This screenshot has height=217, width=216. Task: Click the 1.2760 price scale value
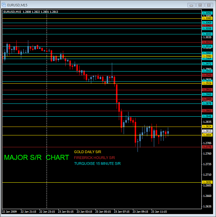(x=207, y=153)
